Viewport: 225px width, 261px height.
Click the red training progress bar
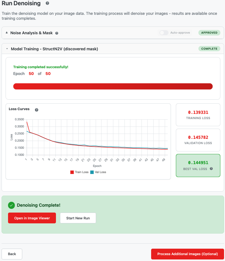pyautogui.click(x=113, y=86)
